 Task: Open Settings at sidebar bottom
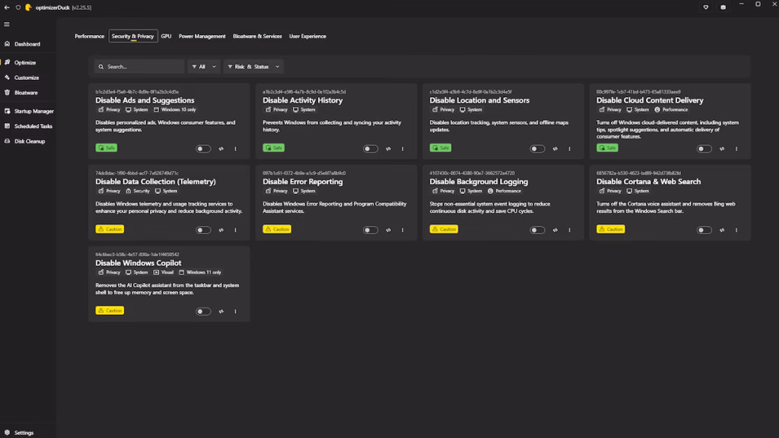[x=24, y=433]
